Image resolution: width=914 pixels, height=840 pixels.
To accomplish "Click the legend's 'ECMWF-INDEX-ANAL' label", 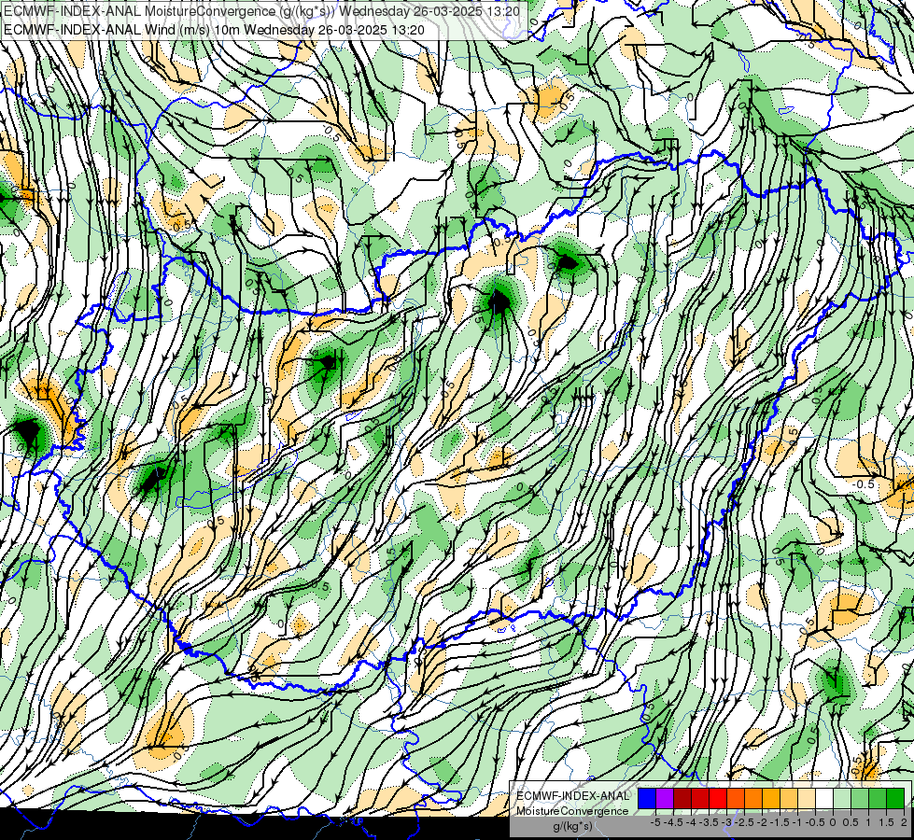I will click(x=572, y=796).
